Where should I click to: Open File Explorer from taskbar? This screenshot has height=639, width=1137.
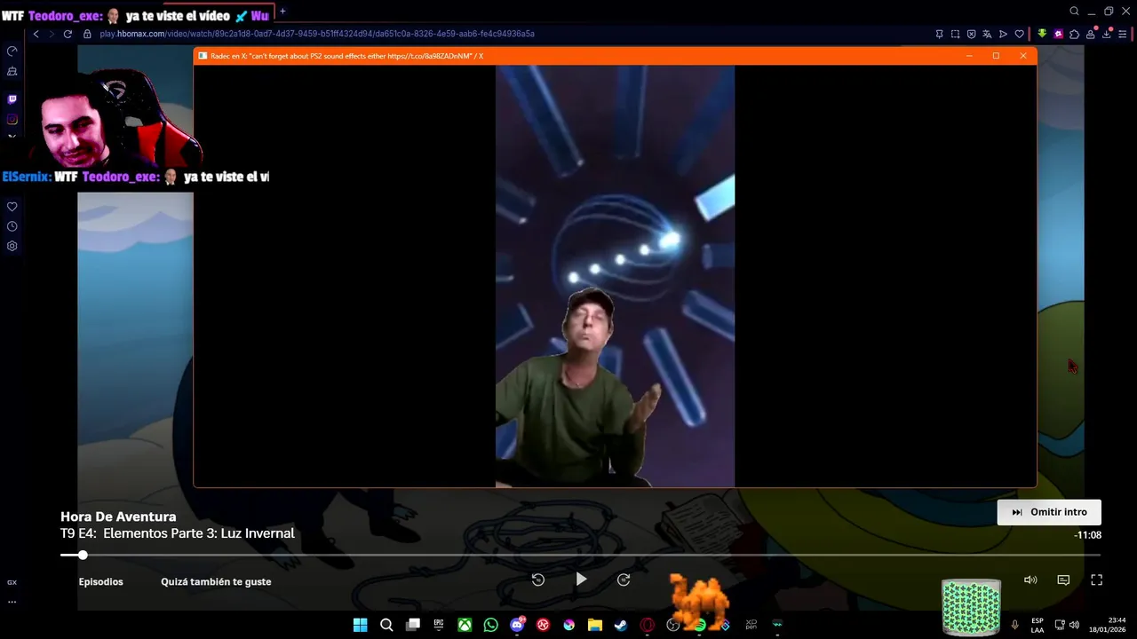click(x=595, y=625)
